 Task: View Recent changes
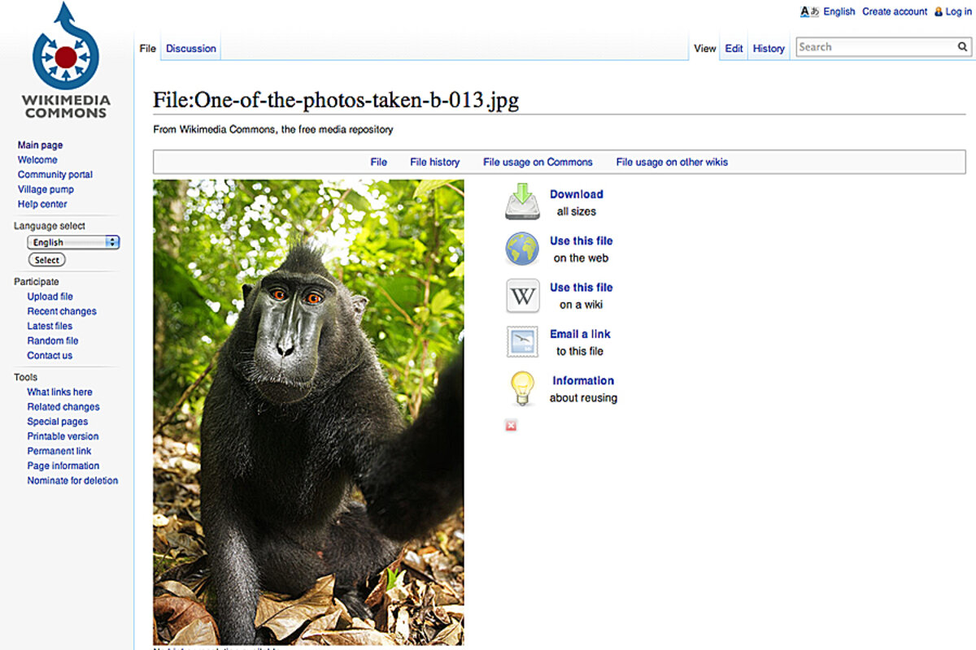(62, 311)
